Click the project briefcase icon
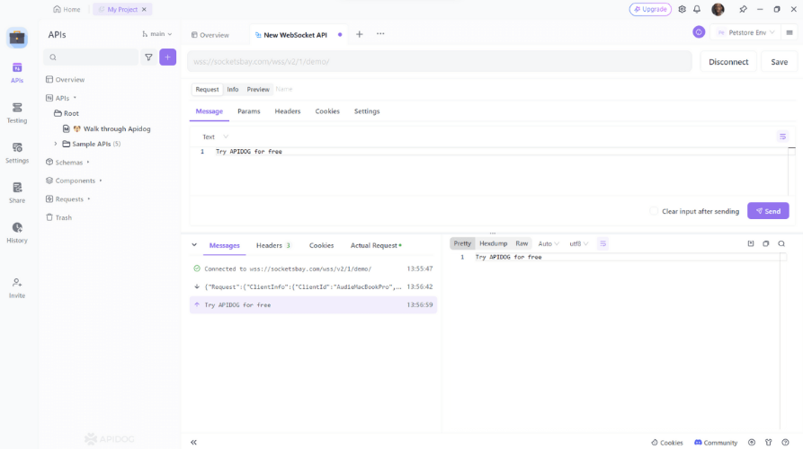The image size is (803, 449). (x=17, y=38)
